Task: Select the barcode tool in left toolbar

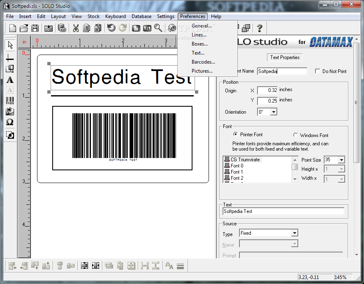Action: pyautogui.click(x=10, y=101)
